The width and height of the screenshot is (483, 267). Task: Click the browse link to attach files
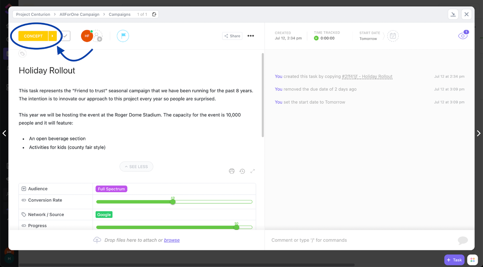(172, 240)
